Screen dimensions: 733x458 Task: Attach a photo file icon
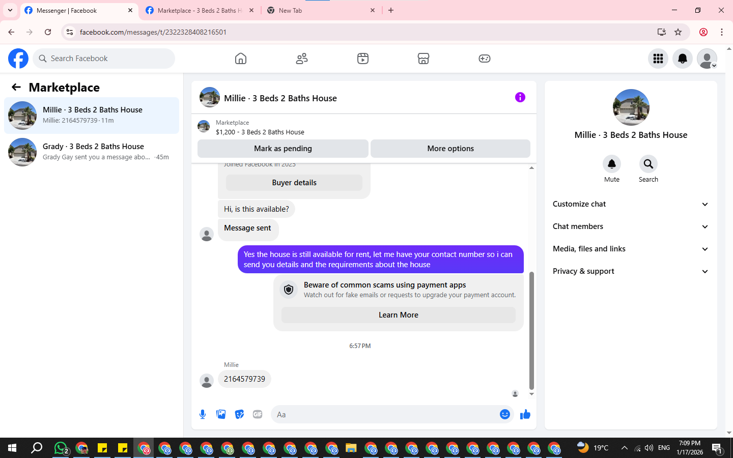point(221,414)
